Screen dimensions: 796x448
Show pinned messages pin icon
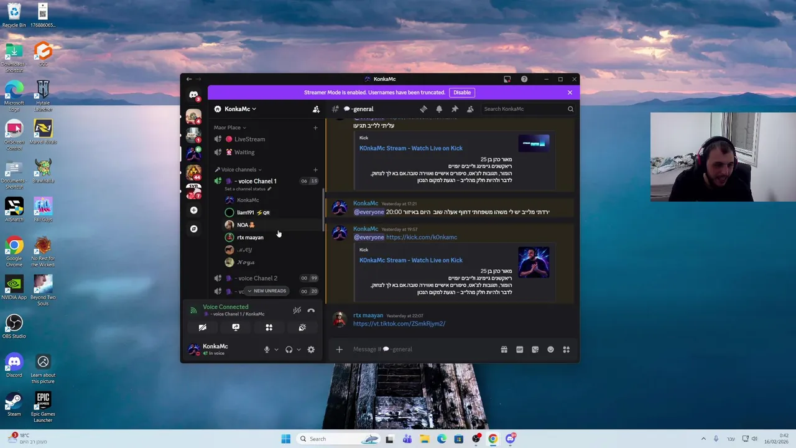pos(455,109)
